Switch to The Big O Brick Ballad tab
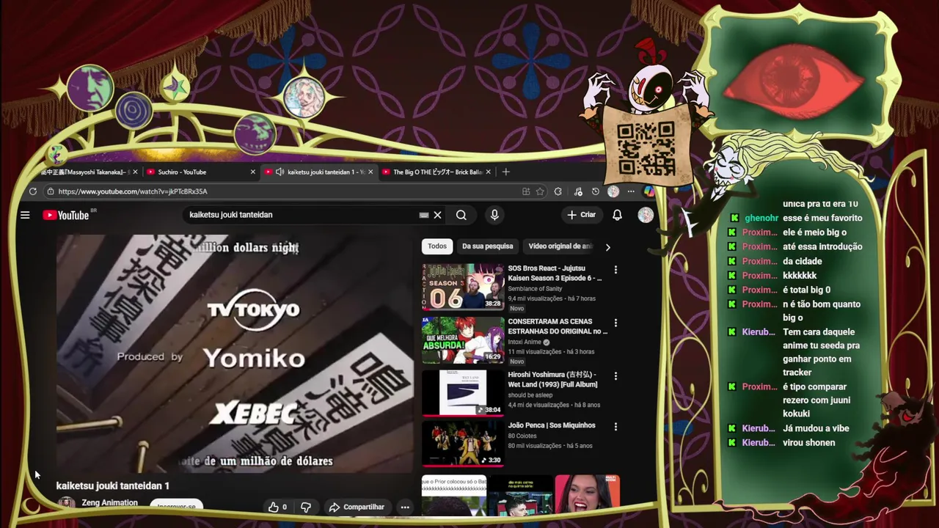Viewport: 939px width, 528px height. pyautogui.click(x=437, y=172)
